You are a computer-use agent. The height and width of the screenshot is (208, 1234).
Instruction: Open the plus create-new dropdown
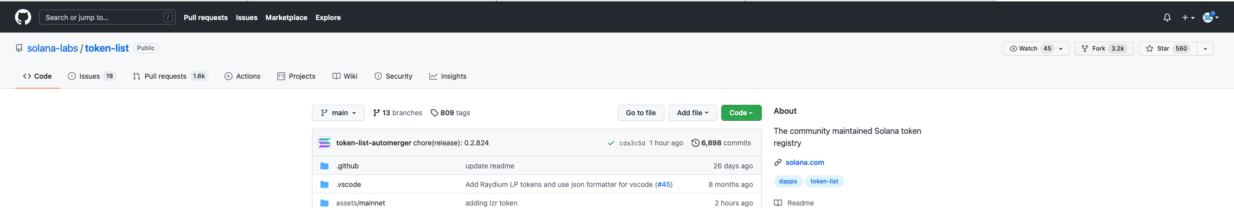pyautogui.click(x=1188, y=18)
